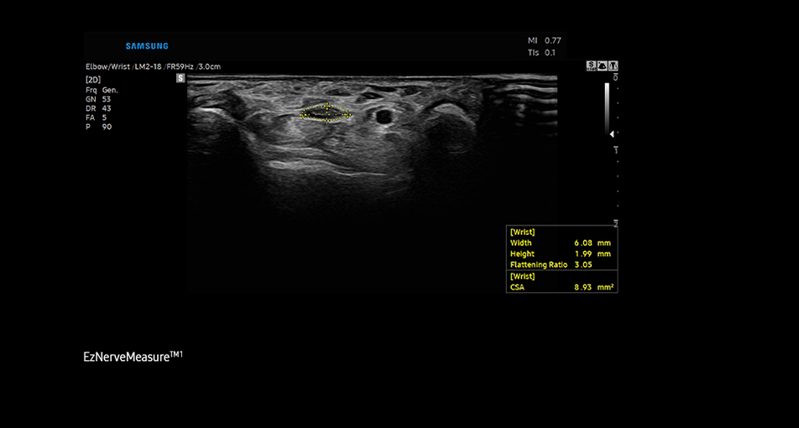Click the S-Harmonic icon in the top right
799x428 pixels.
591,65
